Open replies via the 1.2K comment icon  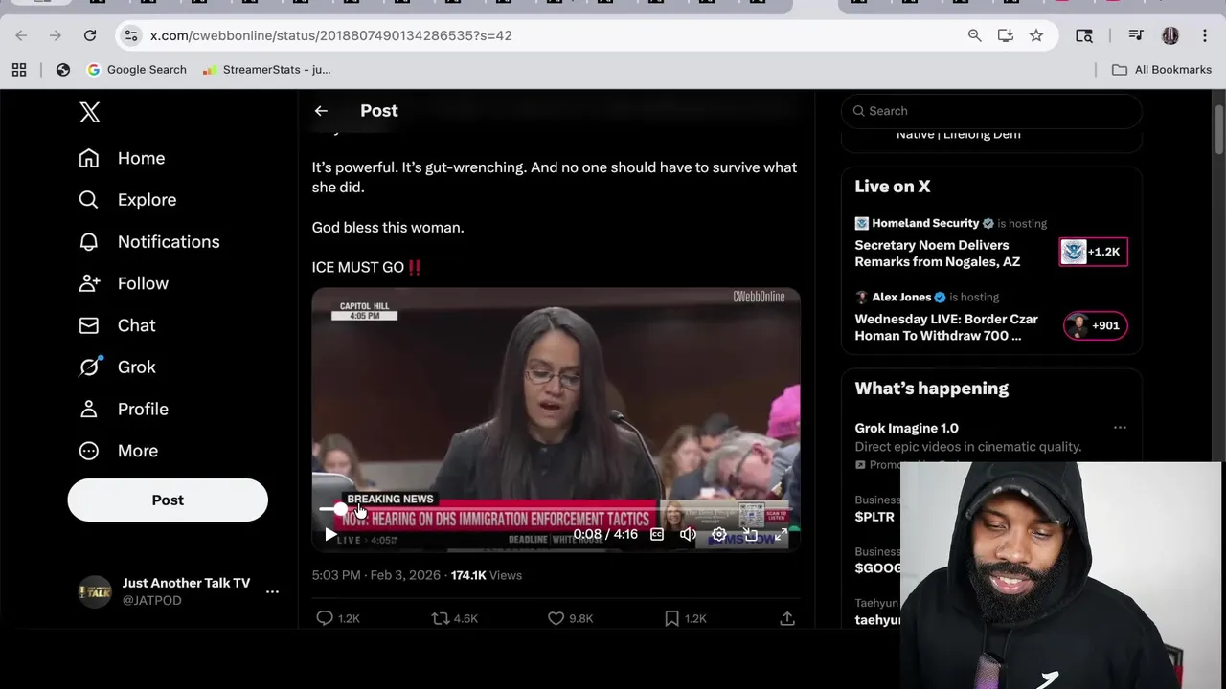pos(338,618)
